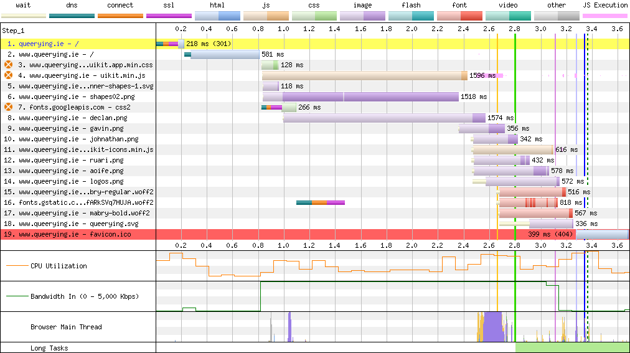
Task: Select the dns legend color swatch
Action: (x=72, y=16)
